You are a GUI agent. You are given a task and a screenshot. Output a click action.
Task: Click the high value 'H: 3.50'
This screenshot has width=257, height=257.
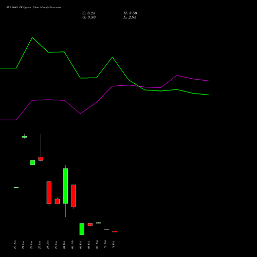point(130,13)
